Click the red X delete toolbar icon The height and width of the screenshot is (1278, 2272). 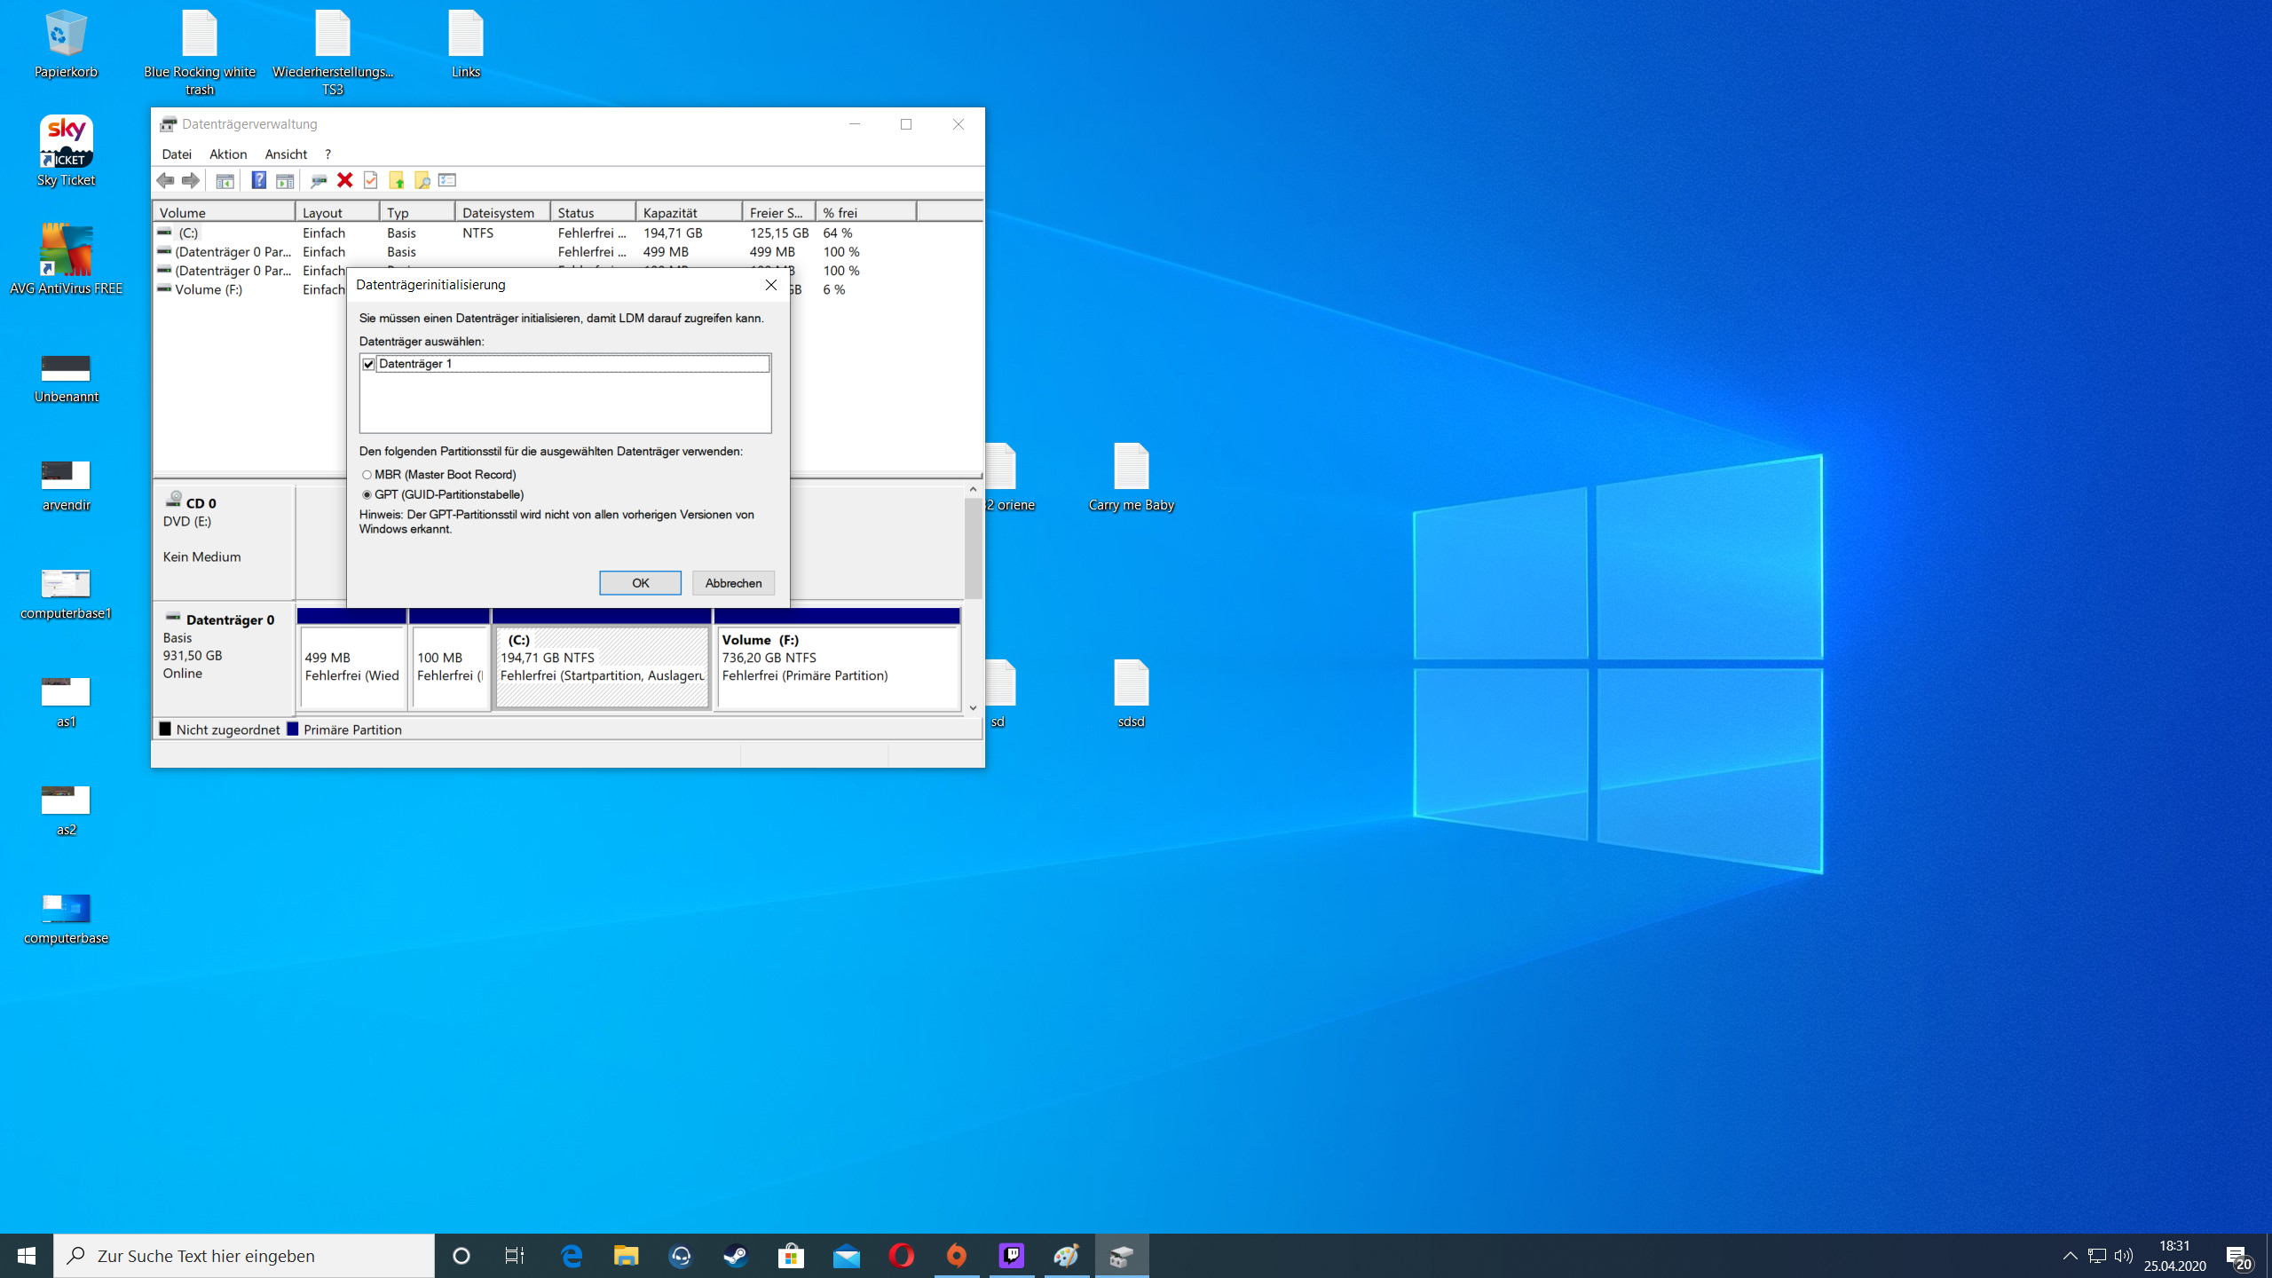[345, 180]
